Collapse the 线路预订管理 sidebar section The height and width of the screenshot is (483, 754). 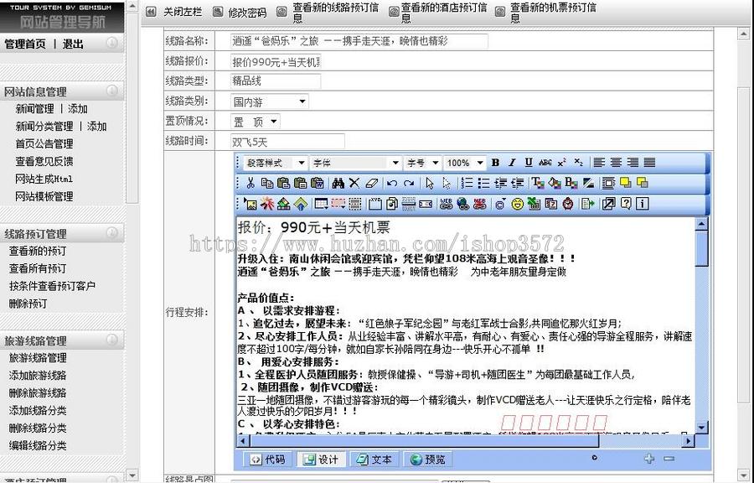111,233
